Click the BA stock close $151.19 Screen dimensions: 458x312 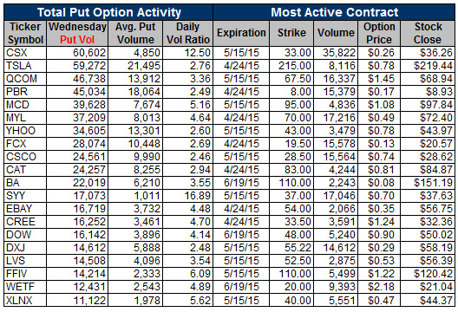tap(428, 183)
